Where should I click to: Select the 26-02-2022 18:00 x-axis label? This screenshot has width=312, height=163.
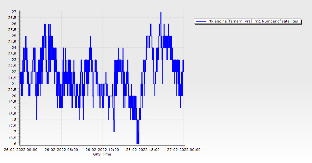coord(143,150)
